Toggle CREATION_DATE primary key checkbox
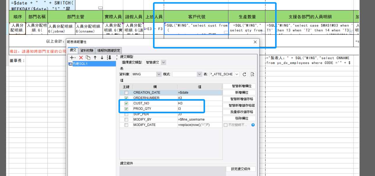 coord(126,93)
